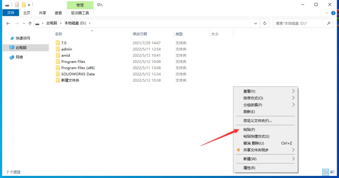Open the 快速访问 navigation item
Image resolution: width=339 pixels, height=178 pixels.
[x=23, y=38]
